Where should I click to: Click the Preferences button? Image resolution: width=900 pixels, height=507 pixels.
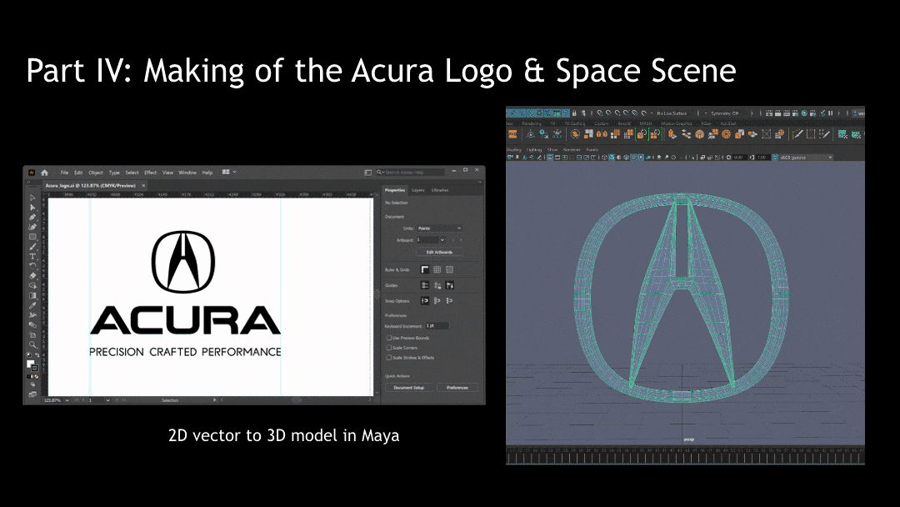pos(457,388)
